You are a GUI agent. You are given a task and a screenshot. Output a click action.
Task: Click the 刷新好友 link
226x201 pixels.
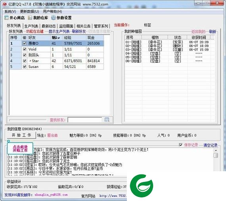pyautogui.click(x=79, y=31)
